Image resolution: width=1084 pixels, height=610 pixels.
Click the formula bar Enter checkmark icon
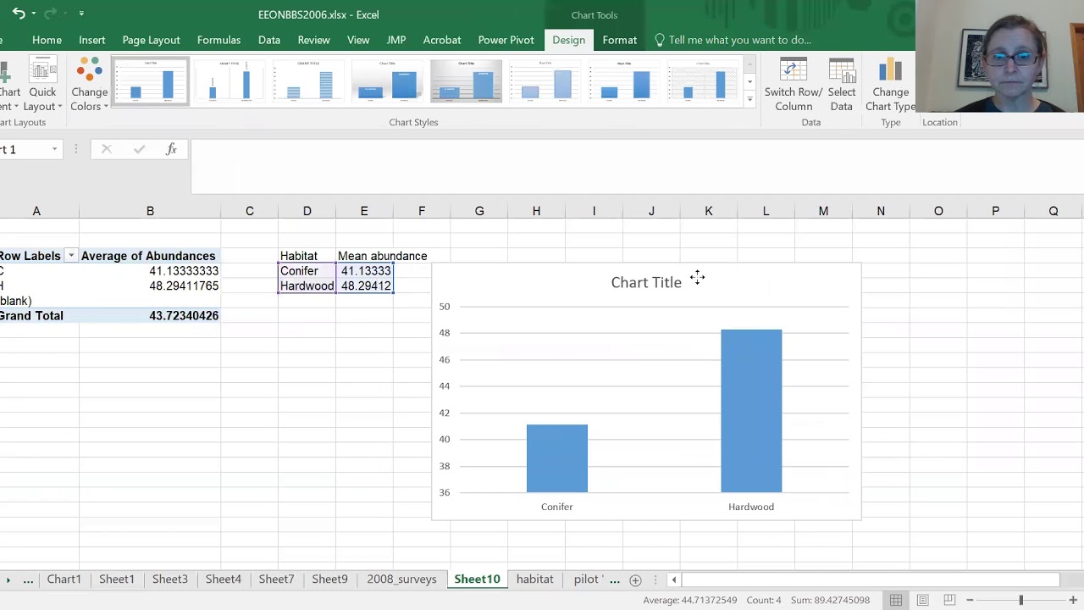(139, 149)
